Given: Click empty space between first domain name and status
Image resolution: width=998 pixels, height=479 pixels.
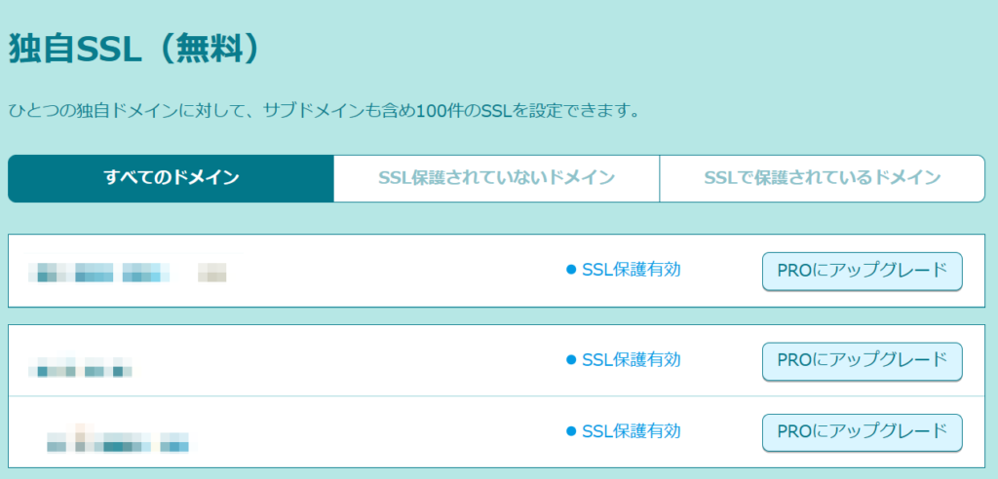Looking at the screenshot, I should tap(390, 271).
